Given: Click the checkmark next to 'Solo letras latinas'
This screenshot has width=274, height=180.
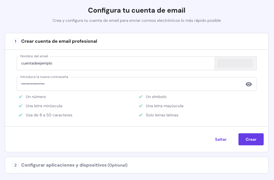Looking at the screenshot, I should point(140,115).
